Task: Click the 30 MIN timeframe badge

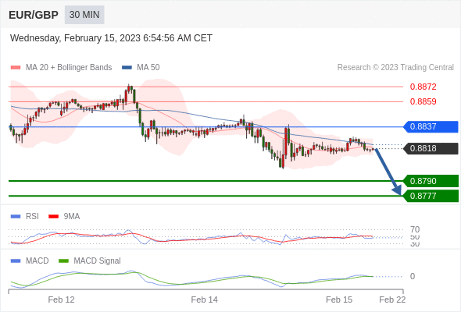Action: (x=84, y=15)
